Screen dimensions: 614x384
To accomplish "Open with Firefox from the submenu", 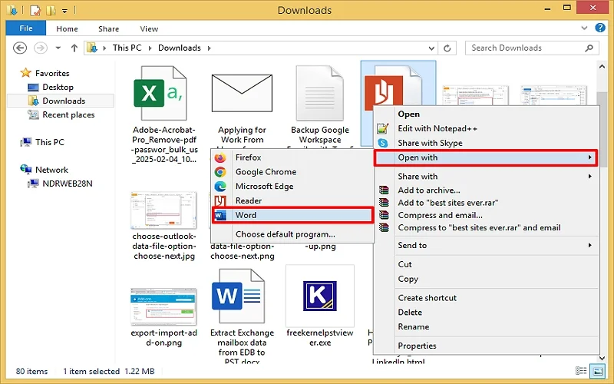I will pyautogui.click(x=292, y=157).
